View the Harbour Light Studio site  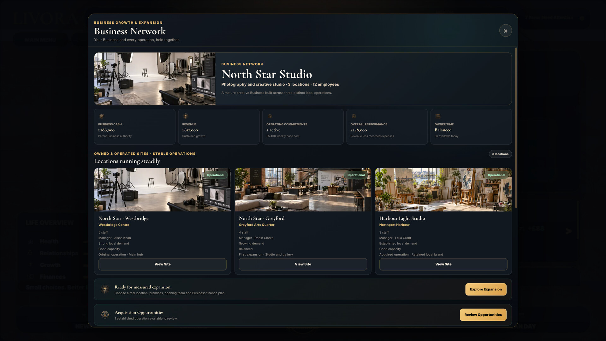point(443,264)
